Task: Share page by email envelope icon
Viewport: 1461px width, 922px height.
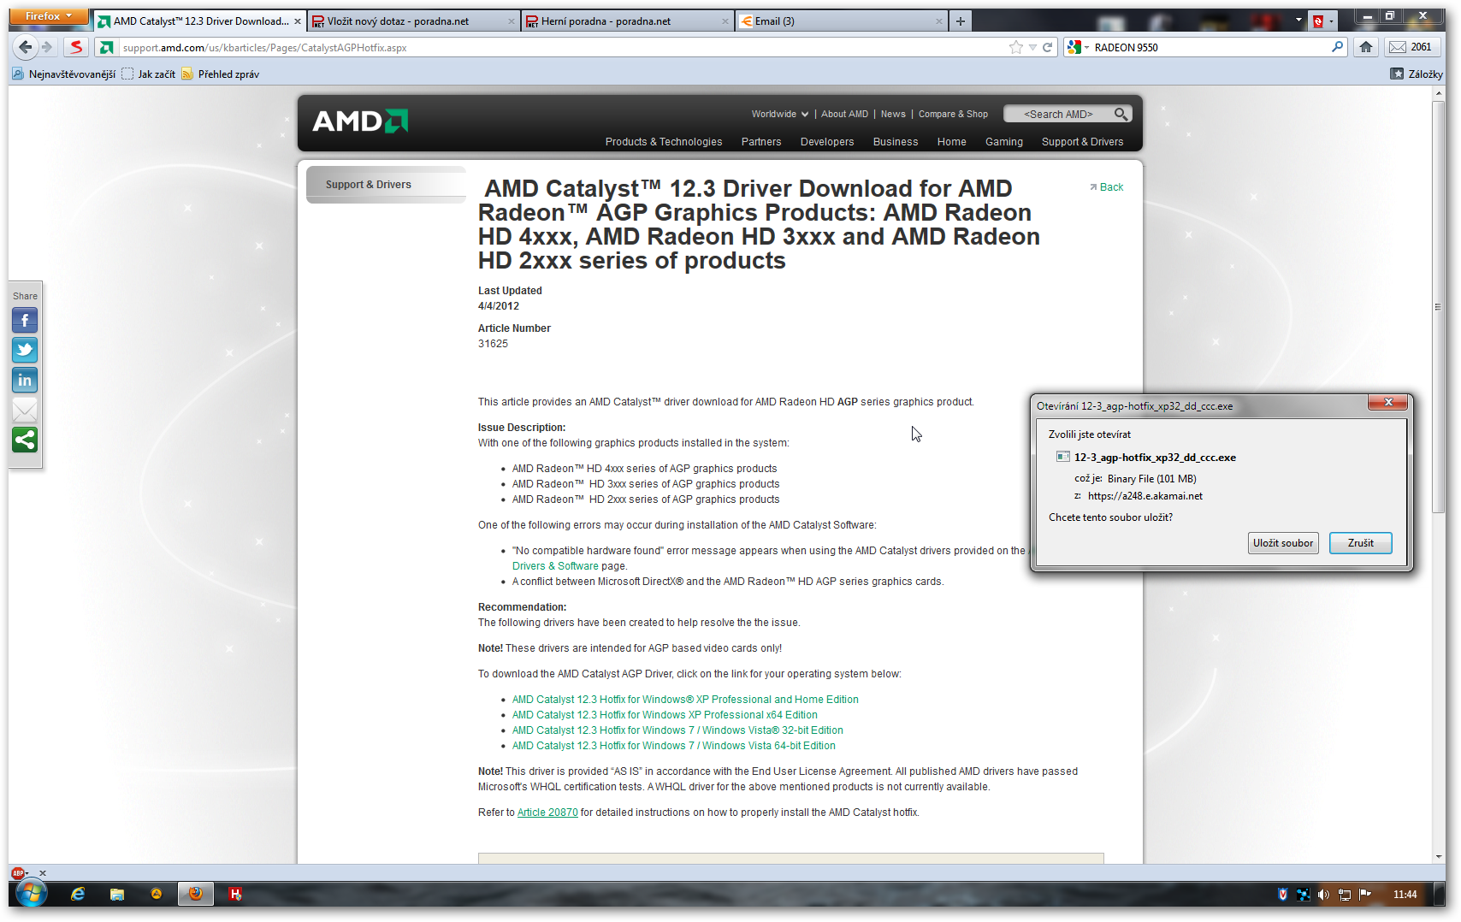Action: pyautogui.click(x=25, y=410)
